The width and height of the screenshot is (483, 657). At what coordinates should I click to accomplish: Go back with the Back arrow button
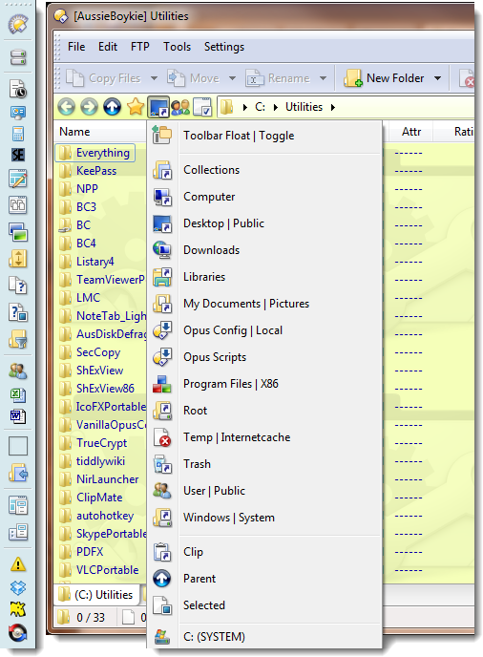click(66, 107)
